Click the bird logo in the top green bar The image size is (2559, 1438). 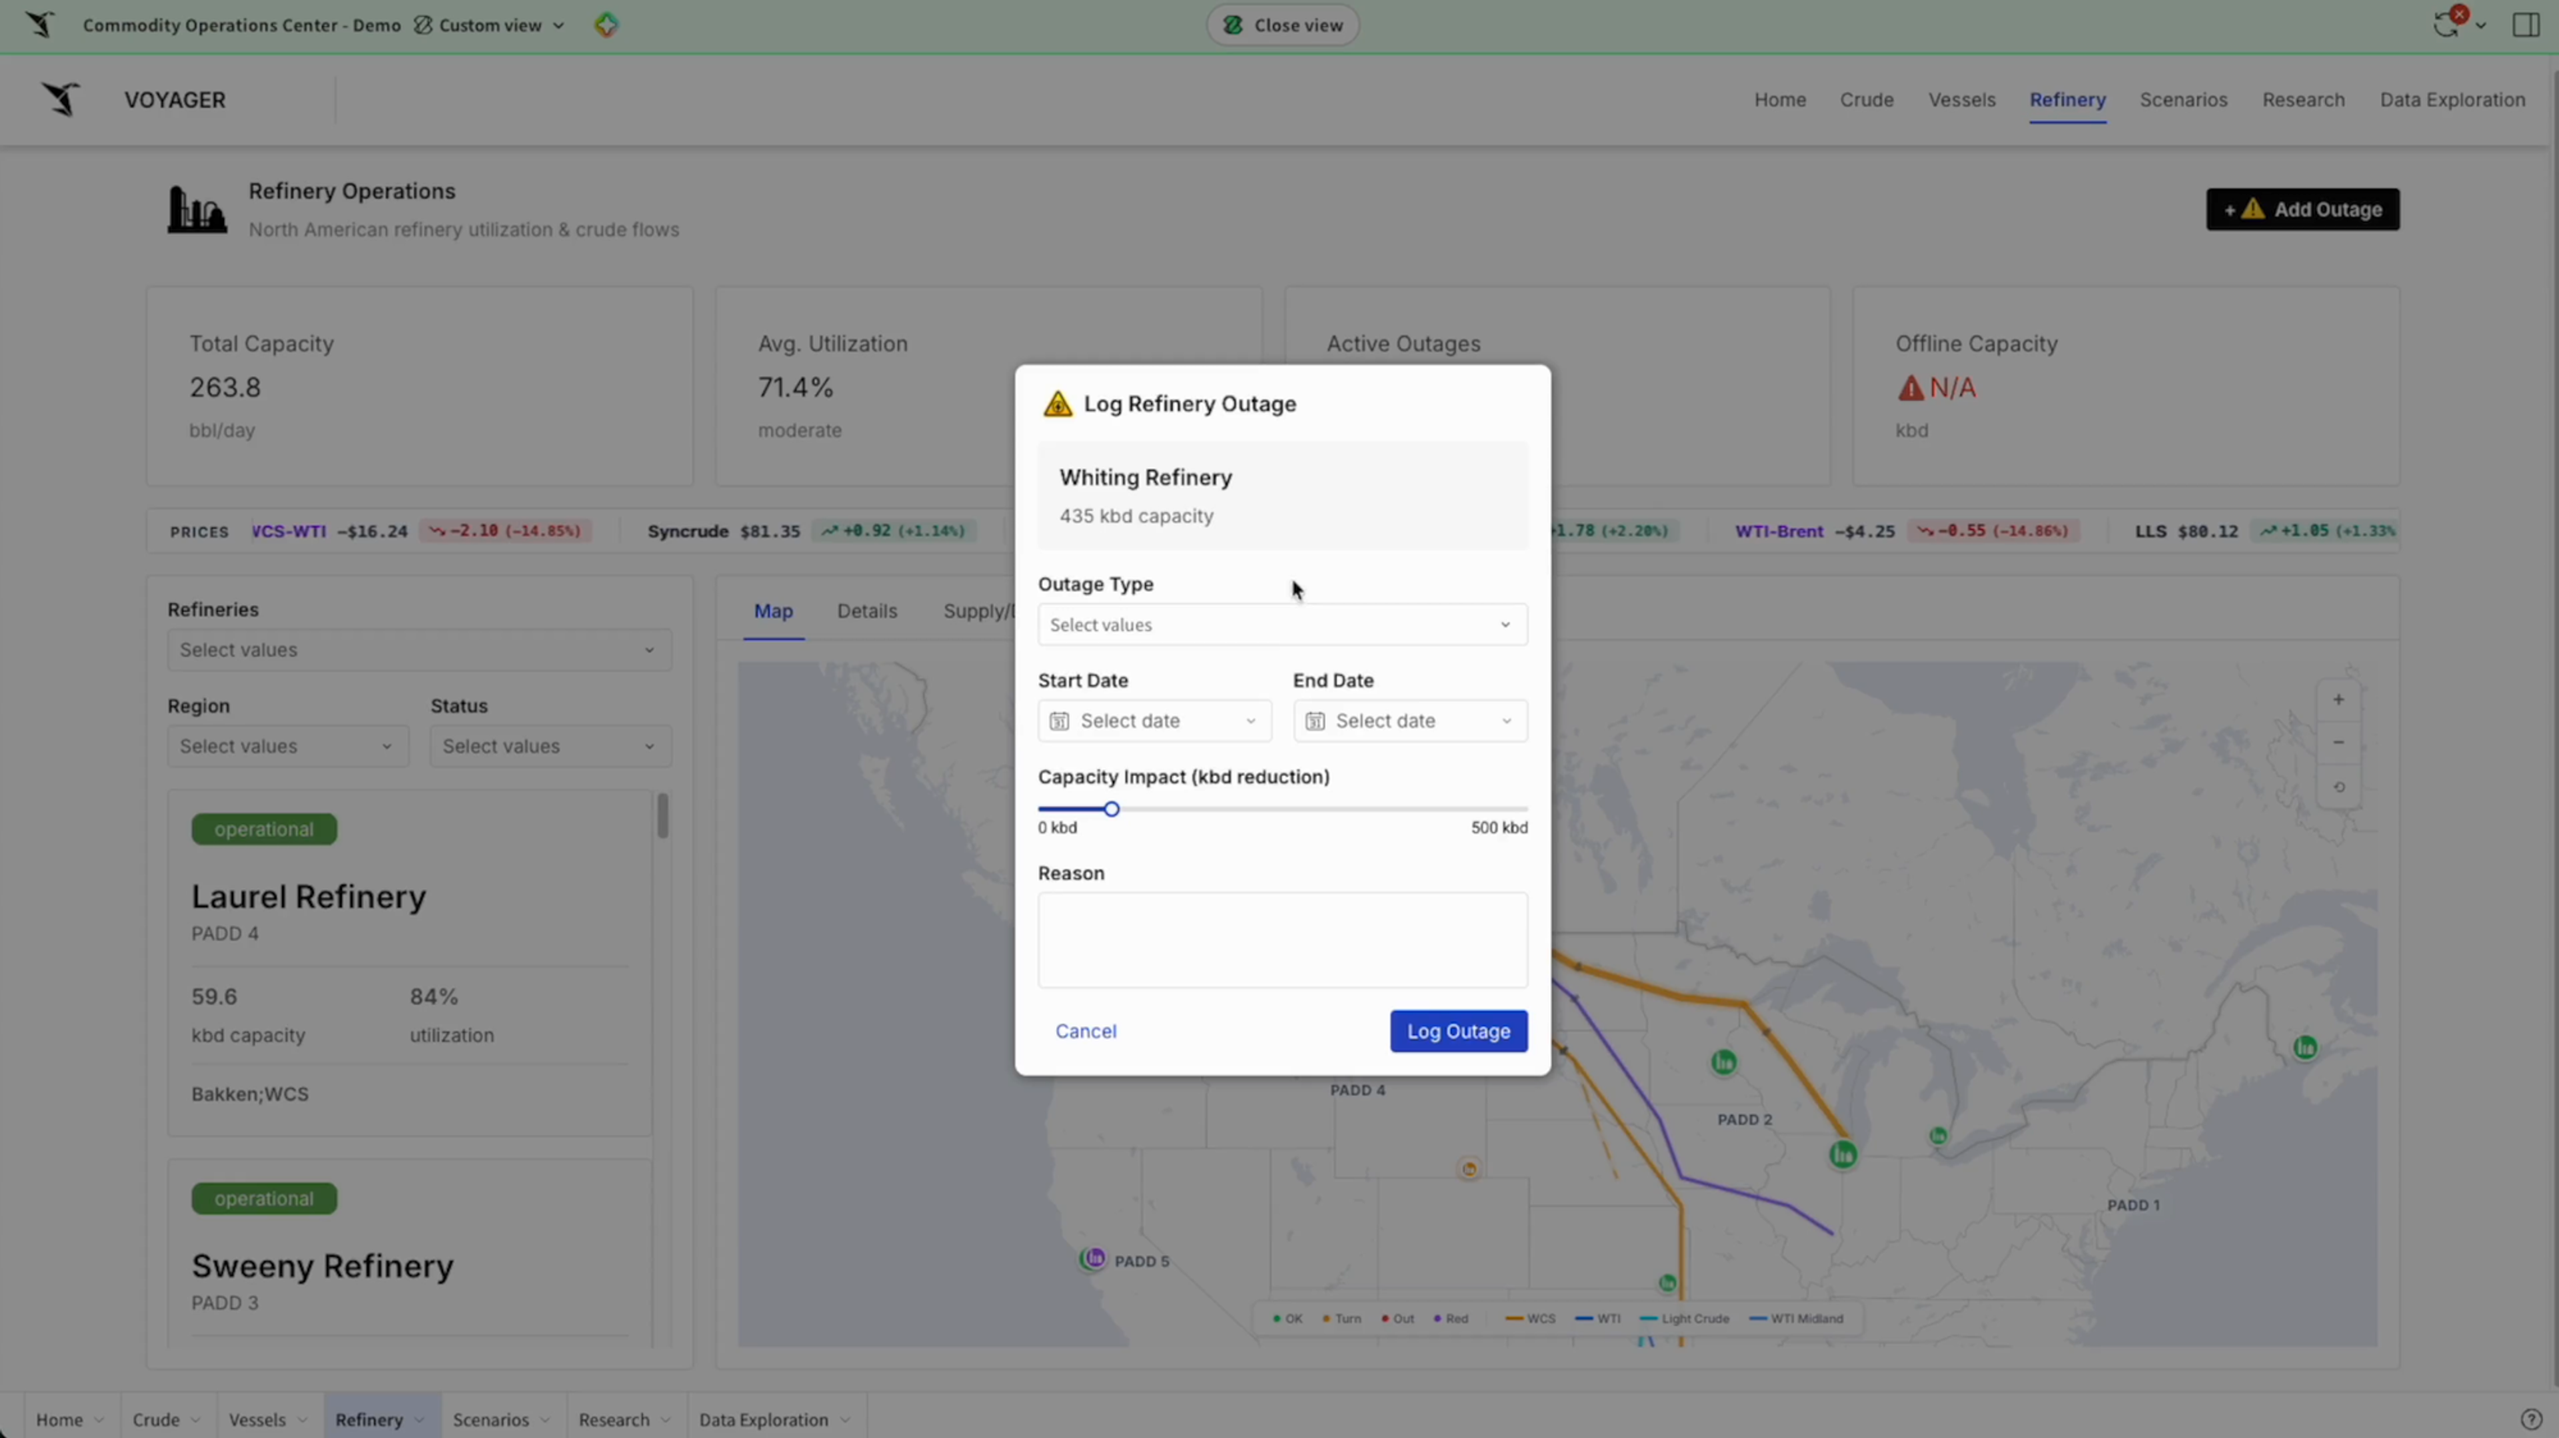(x=40, y=24)
